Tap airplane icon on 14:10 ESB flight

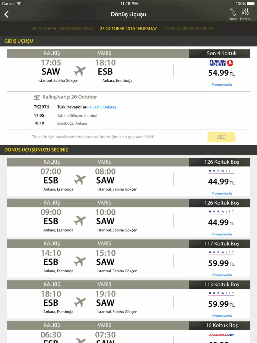[x=80, y=261]
